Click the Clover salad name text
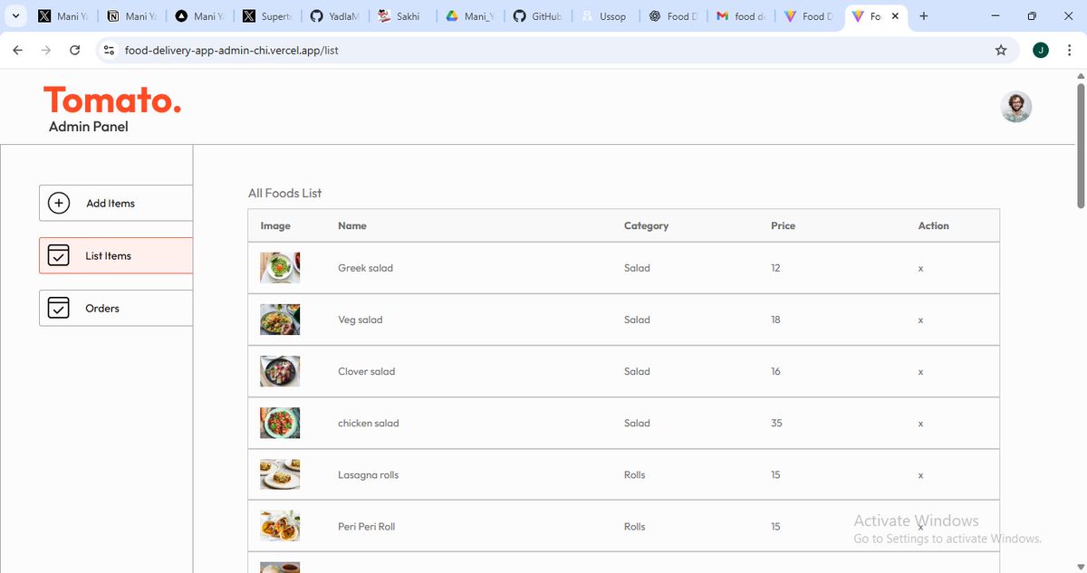Image resolution: width=1087 pixels, height=573 pixels. tap(366, 371)
